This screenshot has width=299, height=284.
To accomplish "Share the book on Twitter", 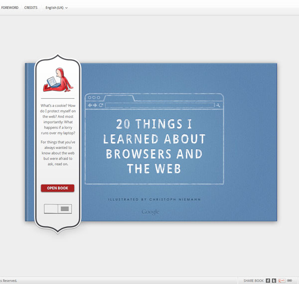I will point(274,281).
